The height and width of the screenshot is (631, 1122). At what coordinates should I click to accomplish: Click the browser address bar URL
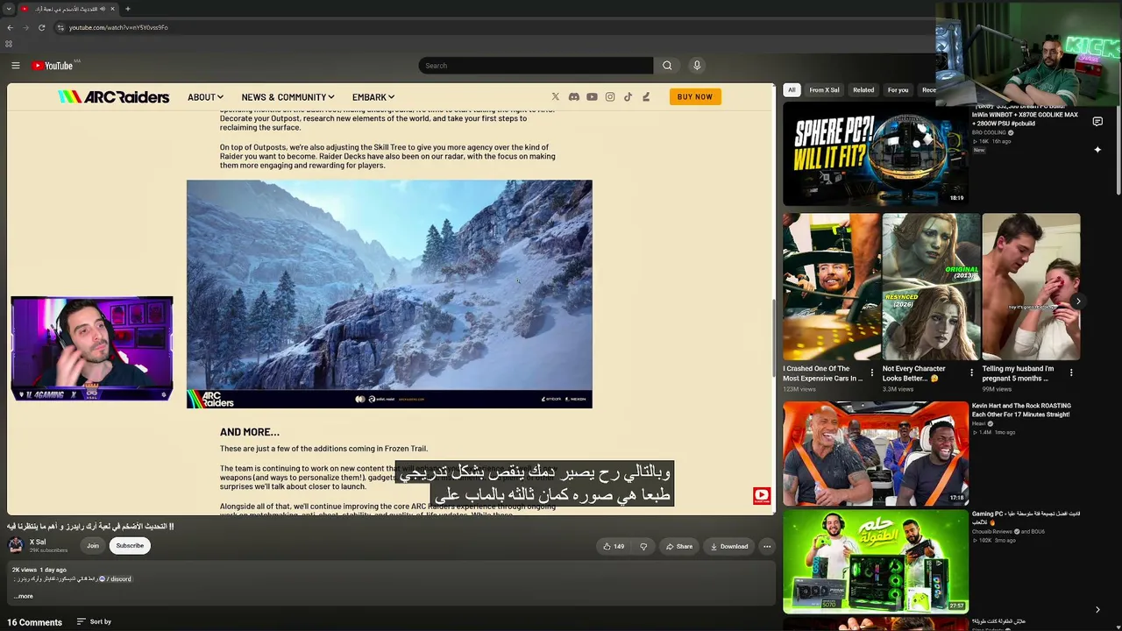click(118, 27)
